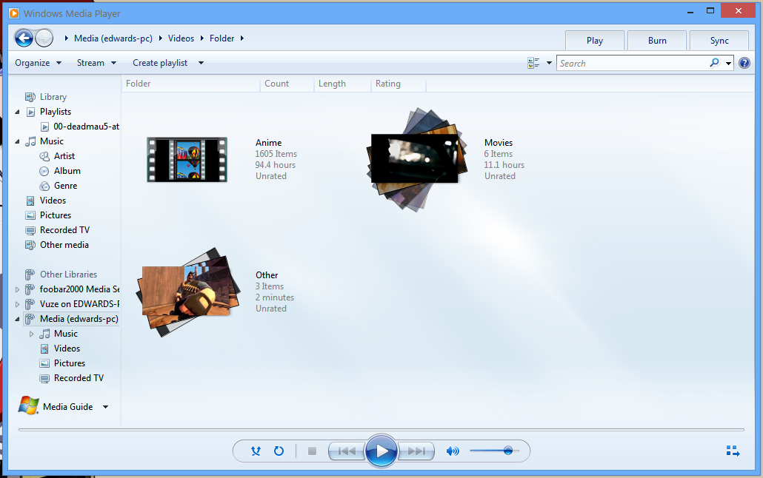Click the Stop button

click(x=313, y=451)
